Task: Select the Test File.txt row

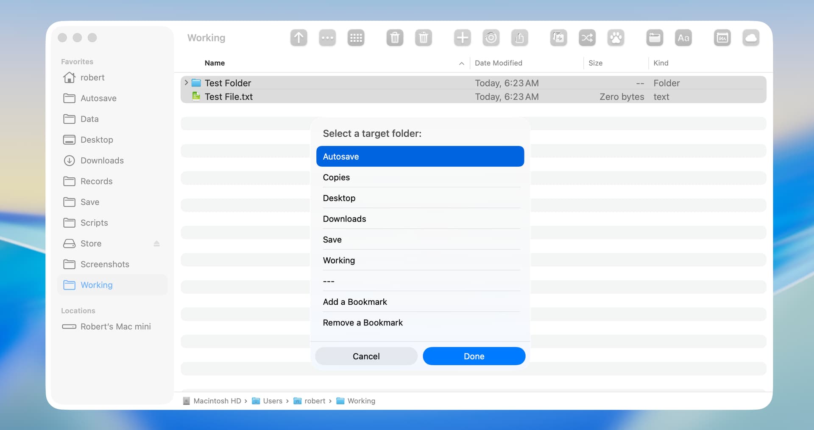Action: 229,97
